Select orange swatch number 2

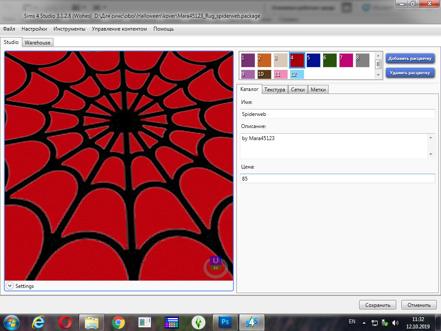pos(264,60)
